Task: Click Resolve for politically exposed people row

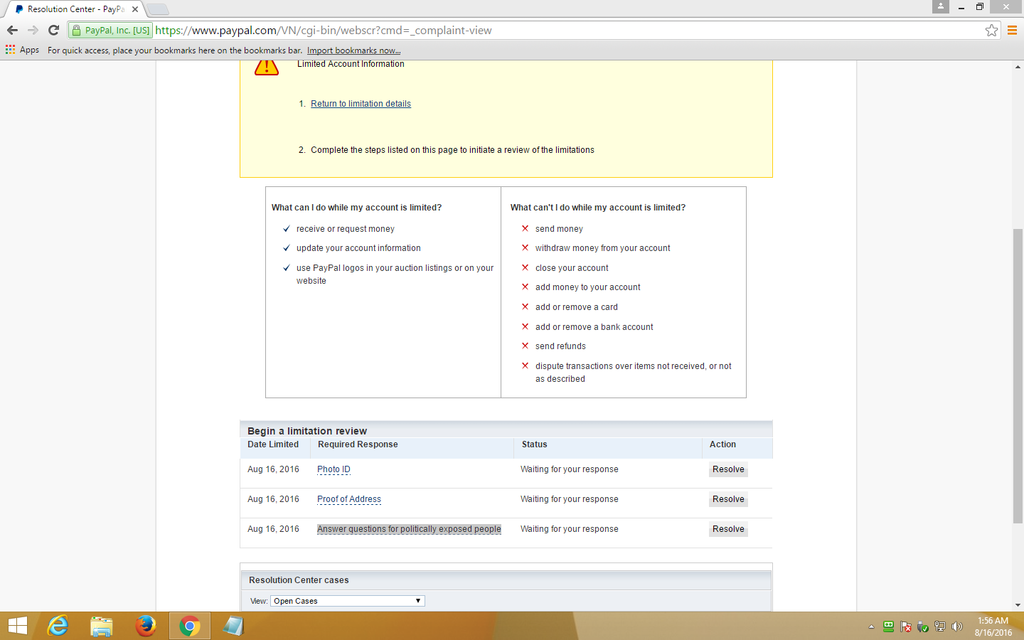Action: point(728,529)
